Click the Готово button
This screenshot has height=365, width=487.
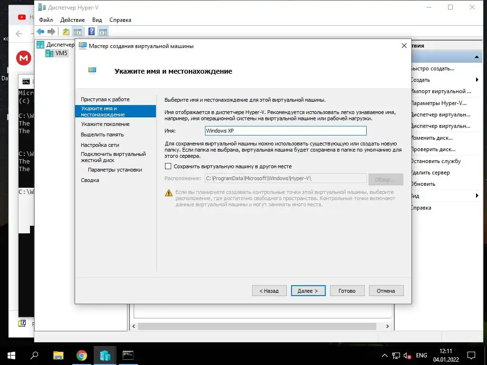pyautogui.click(x=347, y=291)
